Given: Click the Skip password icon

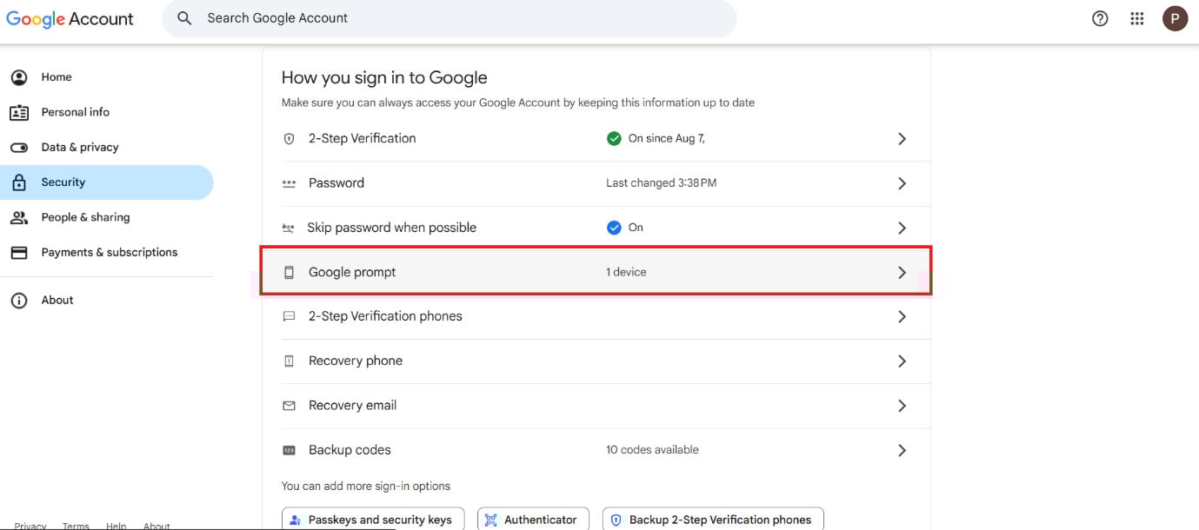Looking at the screenshot, I should point(289,228).
